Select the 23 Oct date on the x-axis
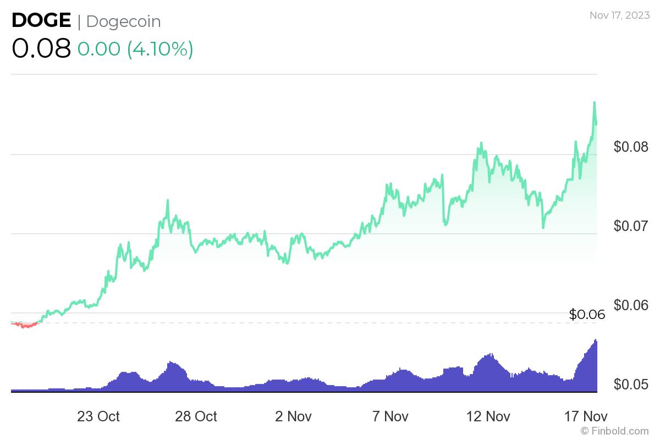This screenshot has width=660, height=440. [x=98, y=416]
